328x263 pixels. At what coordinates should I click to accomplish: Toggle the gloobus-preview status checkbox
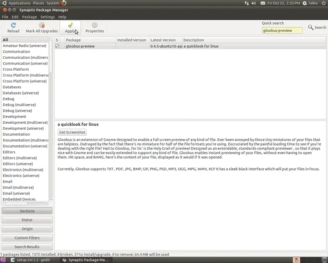[57, 46]
